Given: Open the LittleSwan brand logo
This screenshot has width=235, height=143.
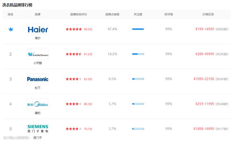Looking at the screenshot, I should pos(38,54).
